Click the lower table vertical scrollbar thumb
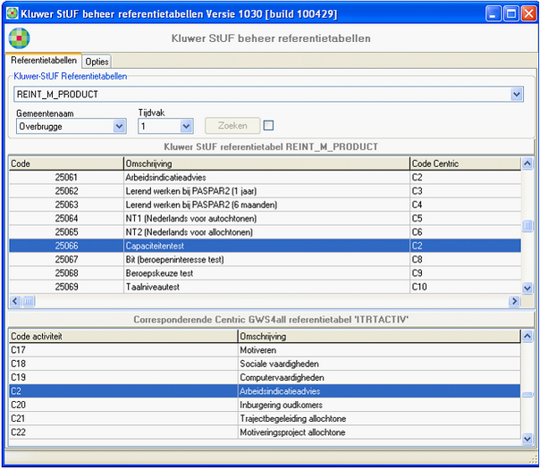The height and width of the screenshot is (469, 540). (527, 395)
